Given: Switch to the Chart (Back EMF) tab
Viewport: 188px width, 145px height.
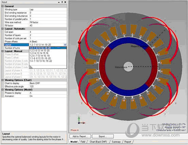Looking at the screenshot, I should pos(98,142).
